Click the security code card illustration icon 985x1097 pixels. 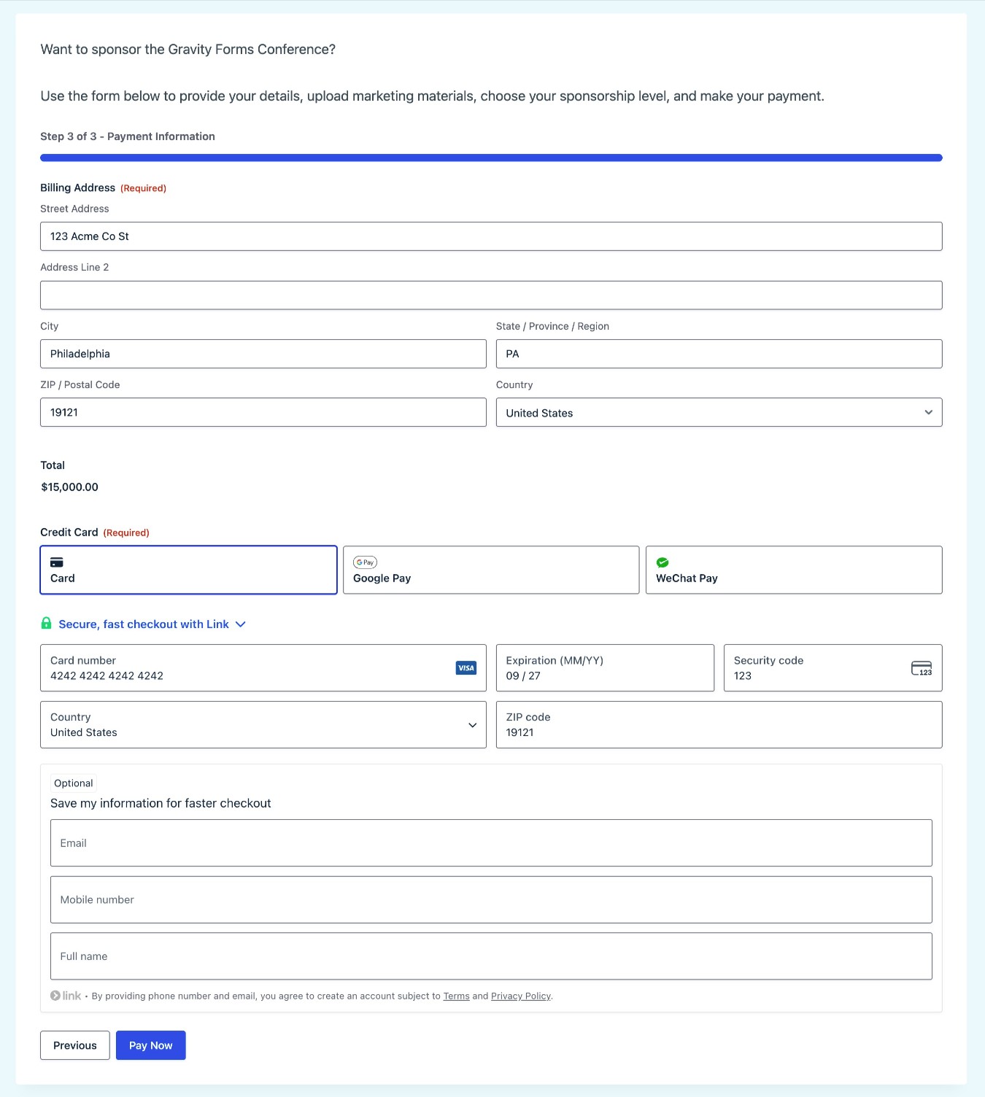(921, 667)
